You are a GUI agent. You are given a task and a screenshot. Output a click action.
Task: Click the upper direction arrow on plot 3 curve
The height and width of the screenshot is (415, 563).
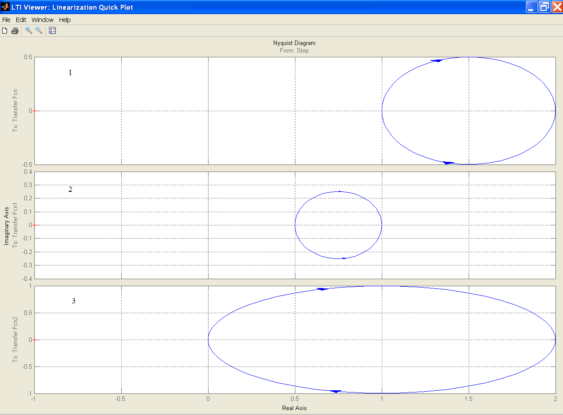[323, 289]
